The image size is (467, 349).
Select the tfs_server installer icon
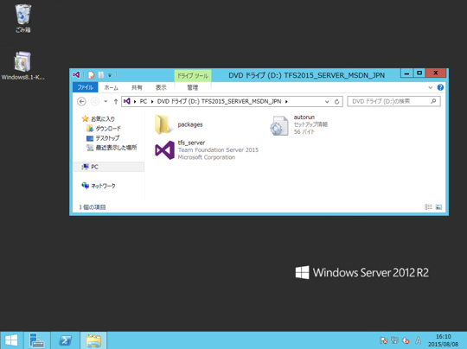[164, 150]
